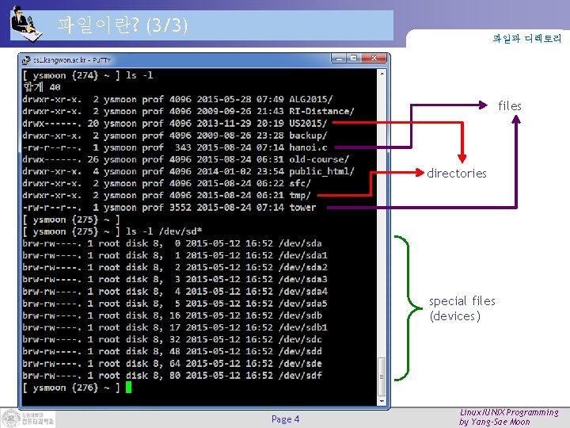
Task: Click 'Linux/UNIX Programming' footer credit
Action: click(x=509, y=412)
